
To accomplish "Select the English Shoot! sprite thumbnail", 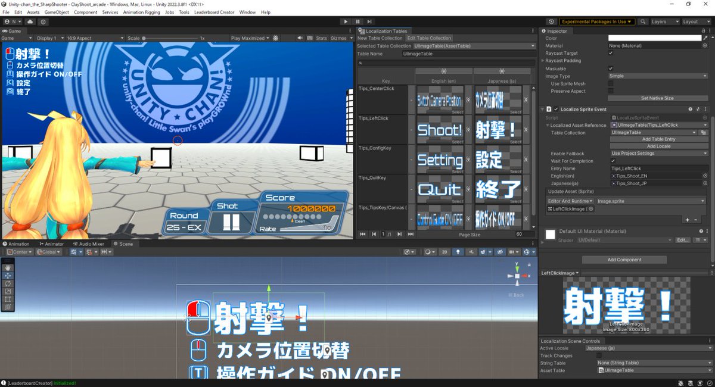I will point(440,129).
